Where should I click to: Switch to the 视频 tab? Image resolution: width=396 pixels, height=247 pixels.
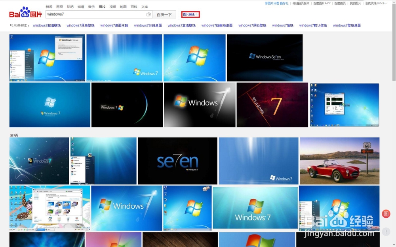pyautogui.click(x=112, y=7)
